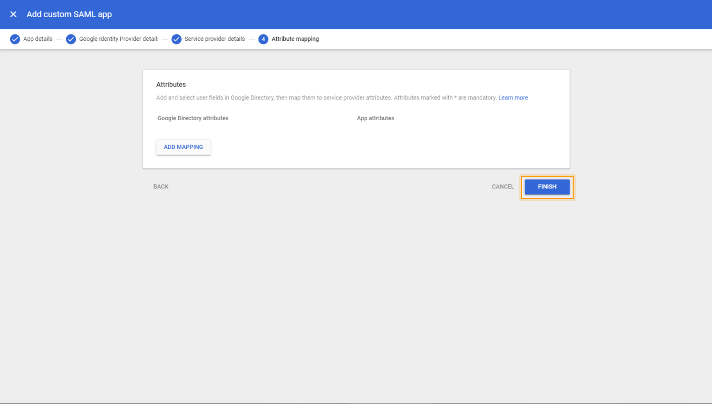
Task: Click the Attributes section heading
Action: [171, 84]
